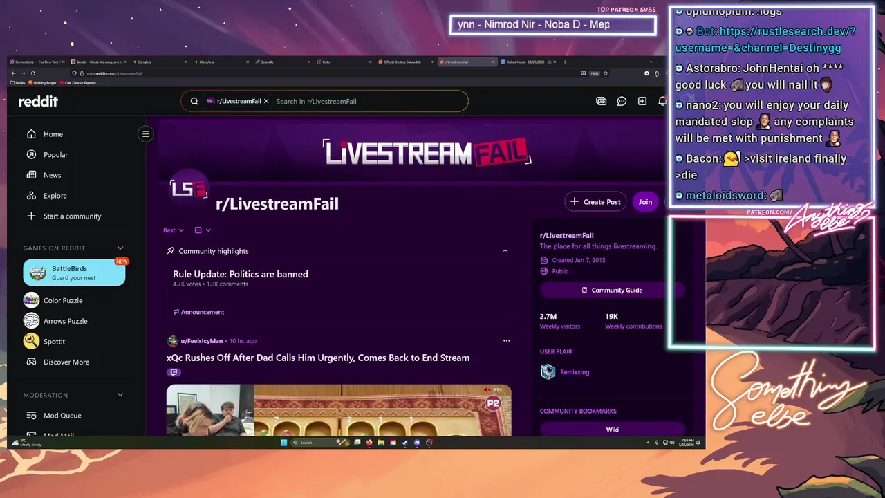Click the Announcement tag
Viewport: 885px width, 498px height.
point(198,312)
